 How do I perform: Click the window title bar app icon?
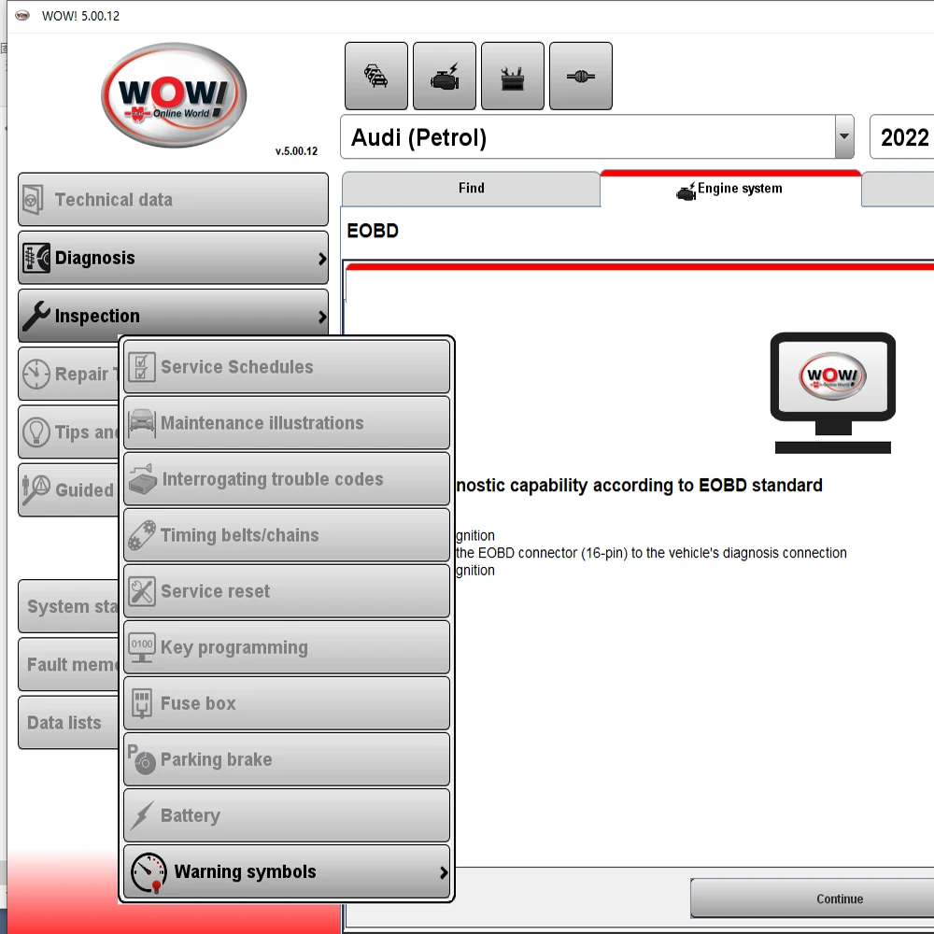[22, 16]
